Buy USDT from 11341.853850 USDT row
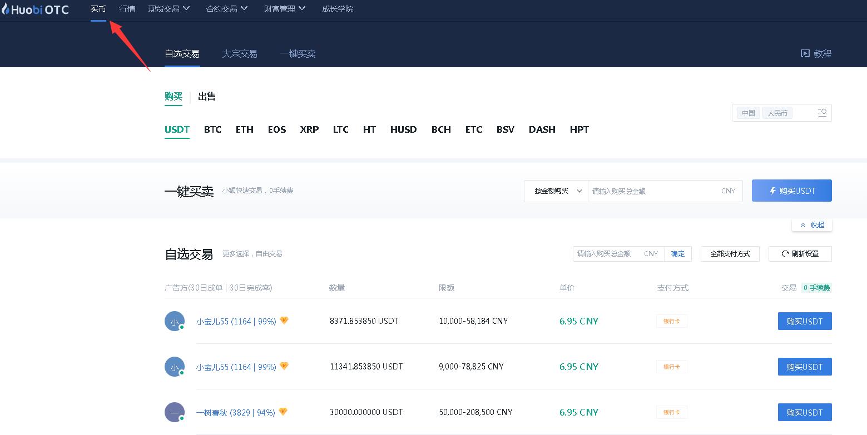The height and width of the screenshot is (435, 867). point(805,367)
